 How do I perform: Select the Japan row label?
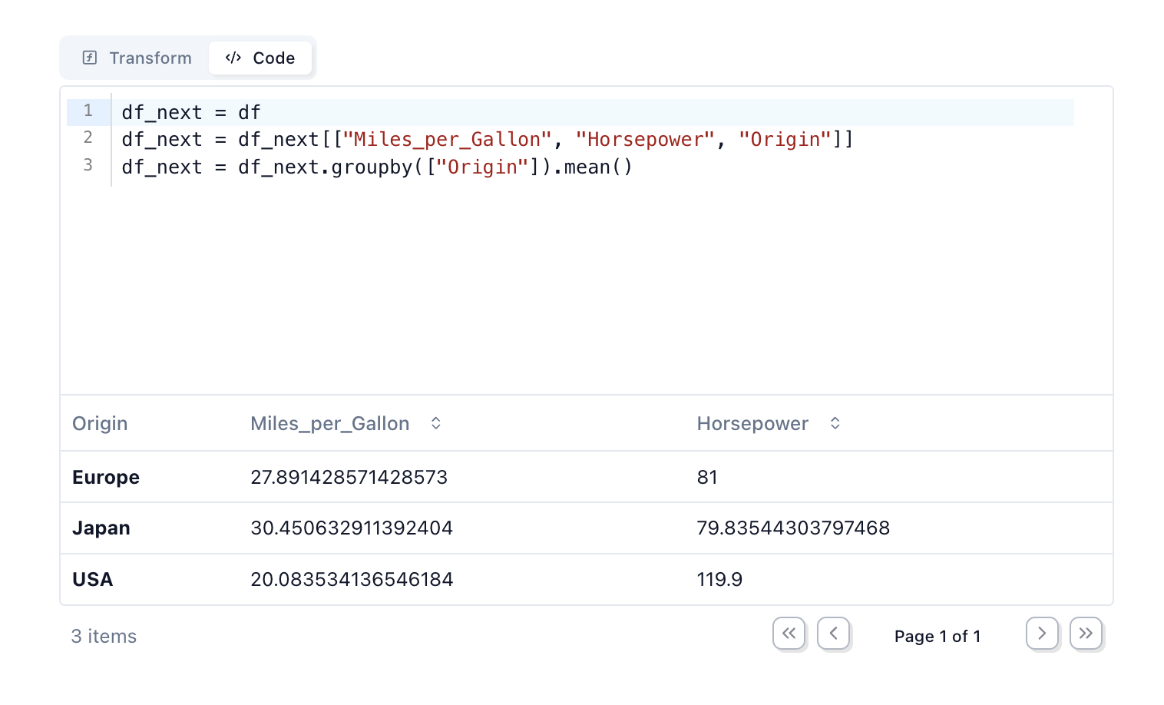(x=101, y=528)
